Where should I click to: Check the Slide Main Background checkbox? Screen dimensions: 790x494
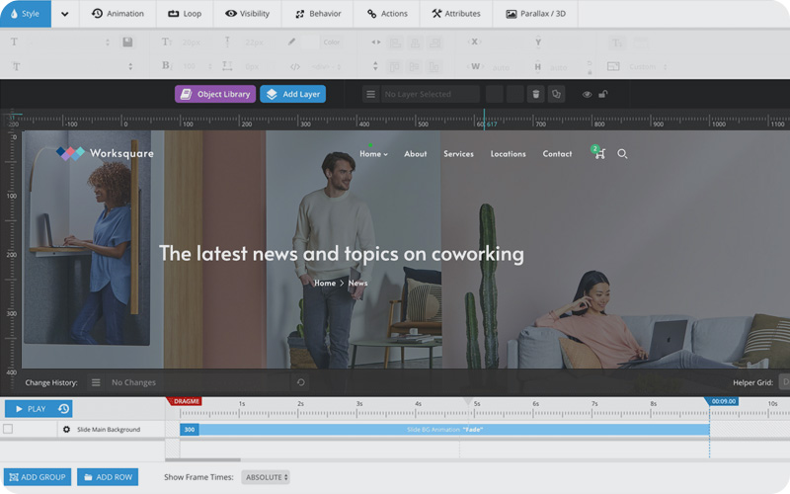point(8,429)
